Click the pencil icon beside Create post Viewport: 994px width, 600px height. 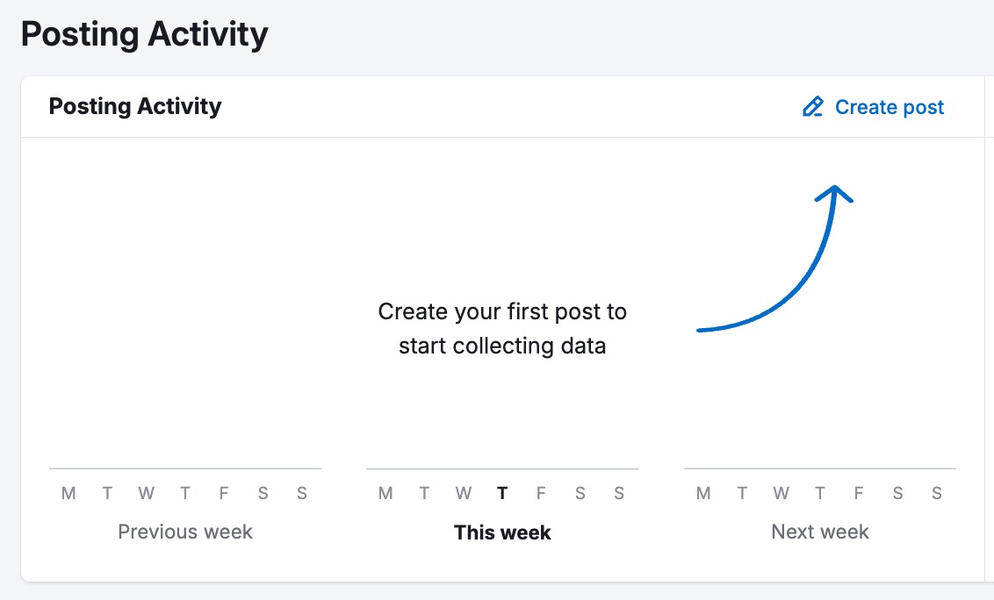click(x=811, y=106)
